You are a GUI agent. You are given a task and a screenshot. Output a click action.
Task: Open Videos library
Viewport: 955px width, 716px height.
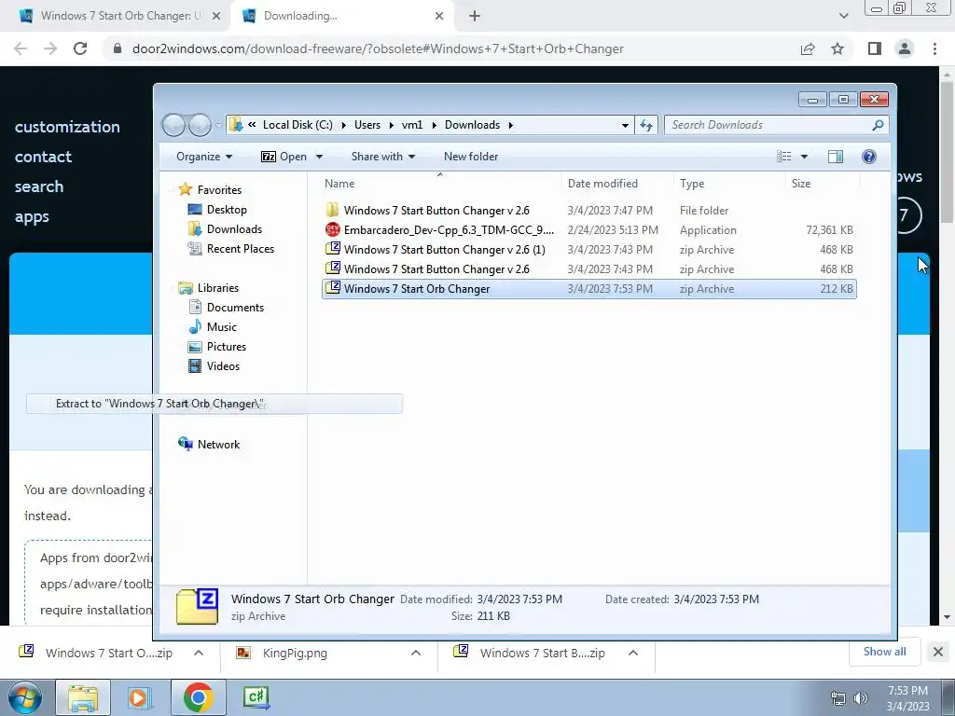point(214,365)
